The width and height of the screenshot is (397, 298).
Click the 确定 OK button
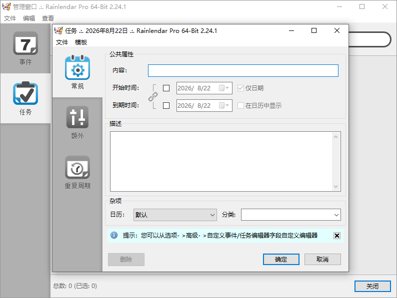[x=281, y=260]
